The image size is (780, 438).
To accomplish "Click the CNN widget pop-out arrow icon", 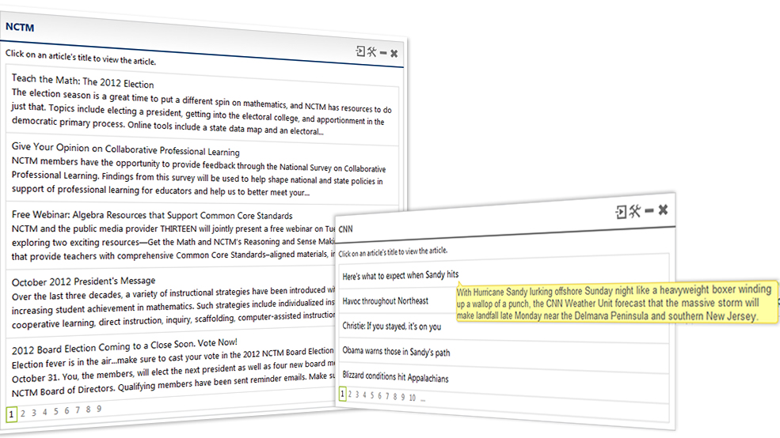I will (622, 211).
